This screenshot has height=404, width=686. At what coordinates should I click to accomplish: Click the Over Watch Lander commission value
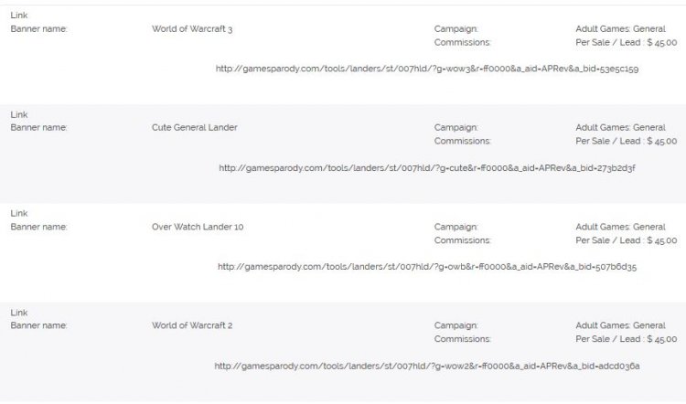pos(626,240)
